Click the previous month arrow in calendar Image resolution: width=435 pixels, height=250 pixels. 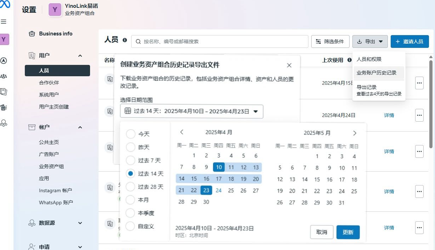[x=182, y=132]
